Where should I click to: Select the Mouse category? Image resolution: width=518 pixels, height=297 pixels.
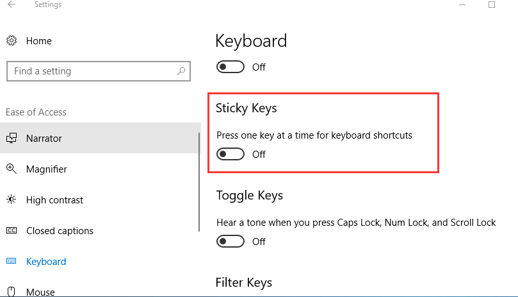[x=40, y=292]
